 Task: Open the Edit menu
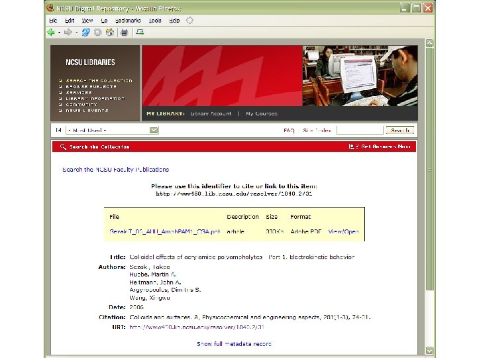pyautogui.click(x=70, y=21)
